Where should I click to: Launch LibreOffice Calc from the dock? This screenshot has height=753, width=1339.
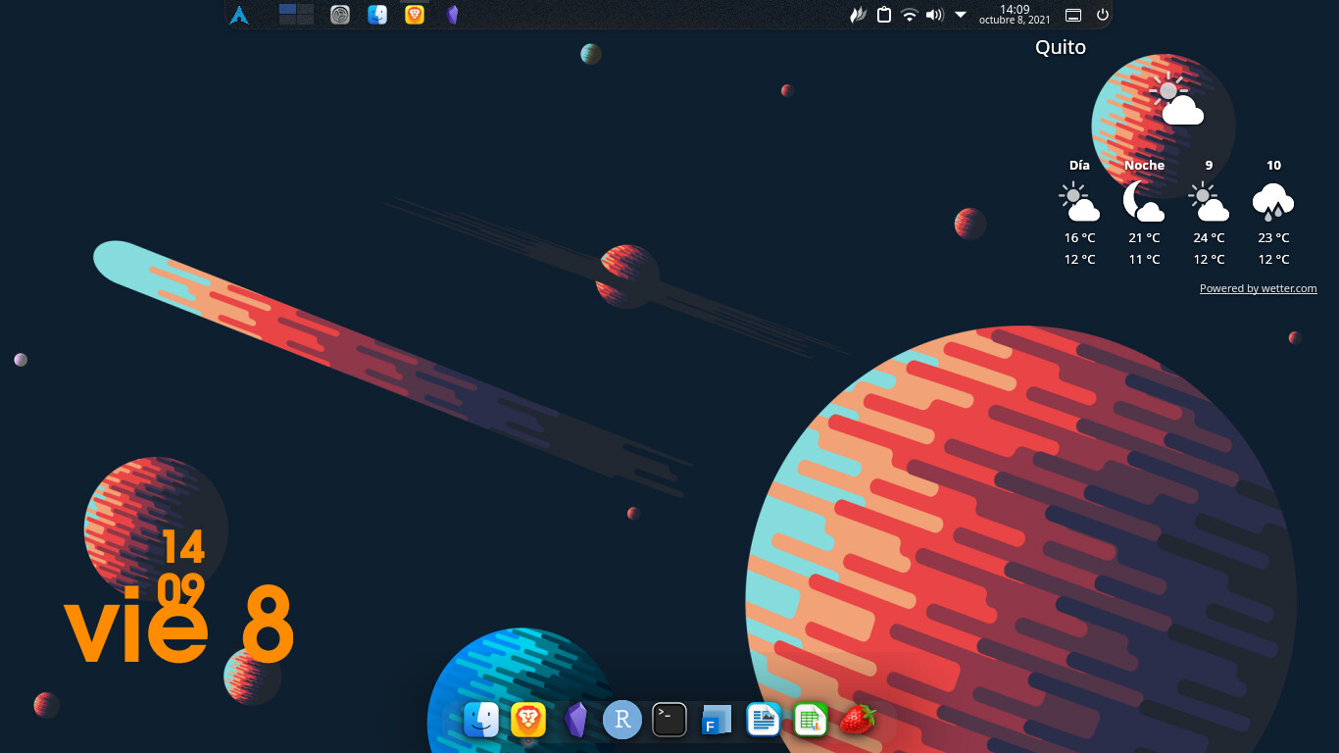click(810, 721)
